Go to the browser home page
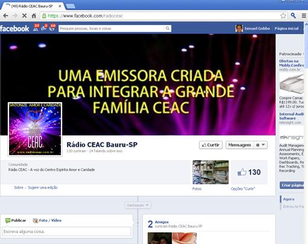308x244 pixels. (34, 16)
